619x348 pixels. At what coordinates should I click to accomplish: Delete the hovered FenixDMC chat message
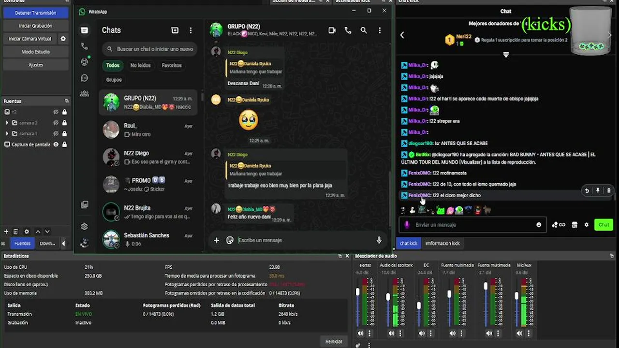(608, 190)
